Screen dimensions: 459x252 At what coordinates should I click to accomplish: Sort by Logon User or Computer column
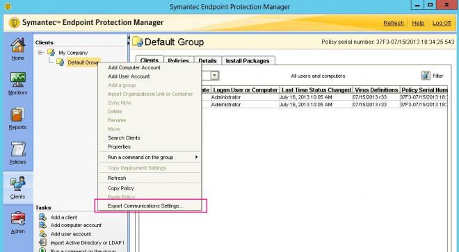[x=245, y=90]
